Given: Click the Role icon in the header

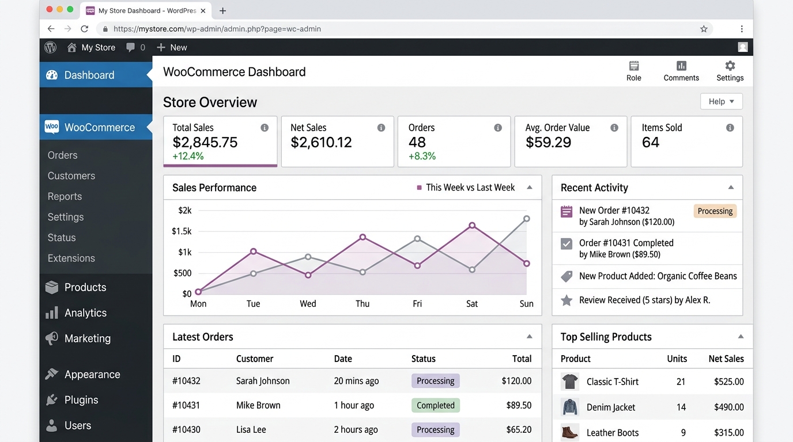Looking at the screenshot, I should coord(633,66).
